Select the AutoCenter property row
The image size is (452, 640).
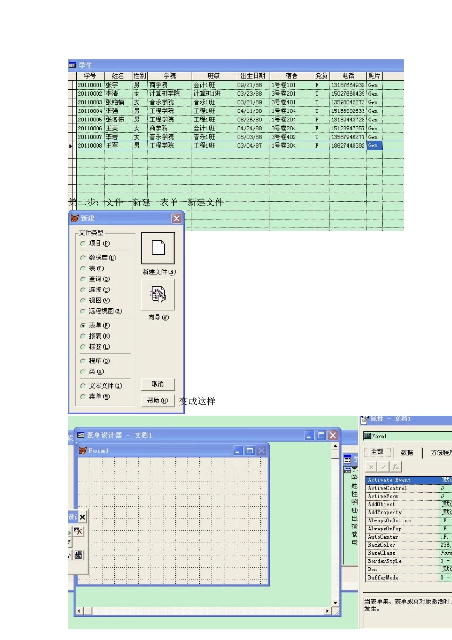pos(409,537)
